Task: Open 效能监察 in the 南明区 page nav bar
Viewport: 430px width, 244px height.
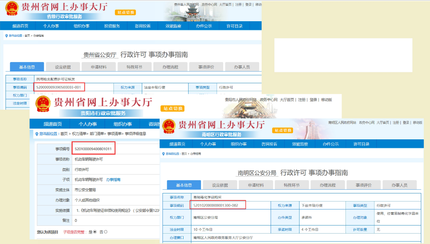Action: pyautogui.click(x=300, y=144)
